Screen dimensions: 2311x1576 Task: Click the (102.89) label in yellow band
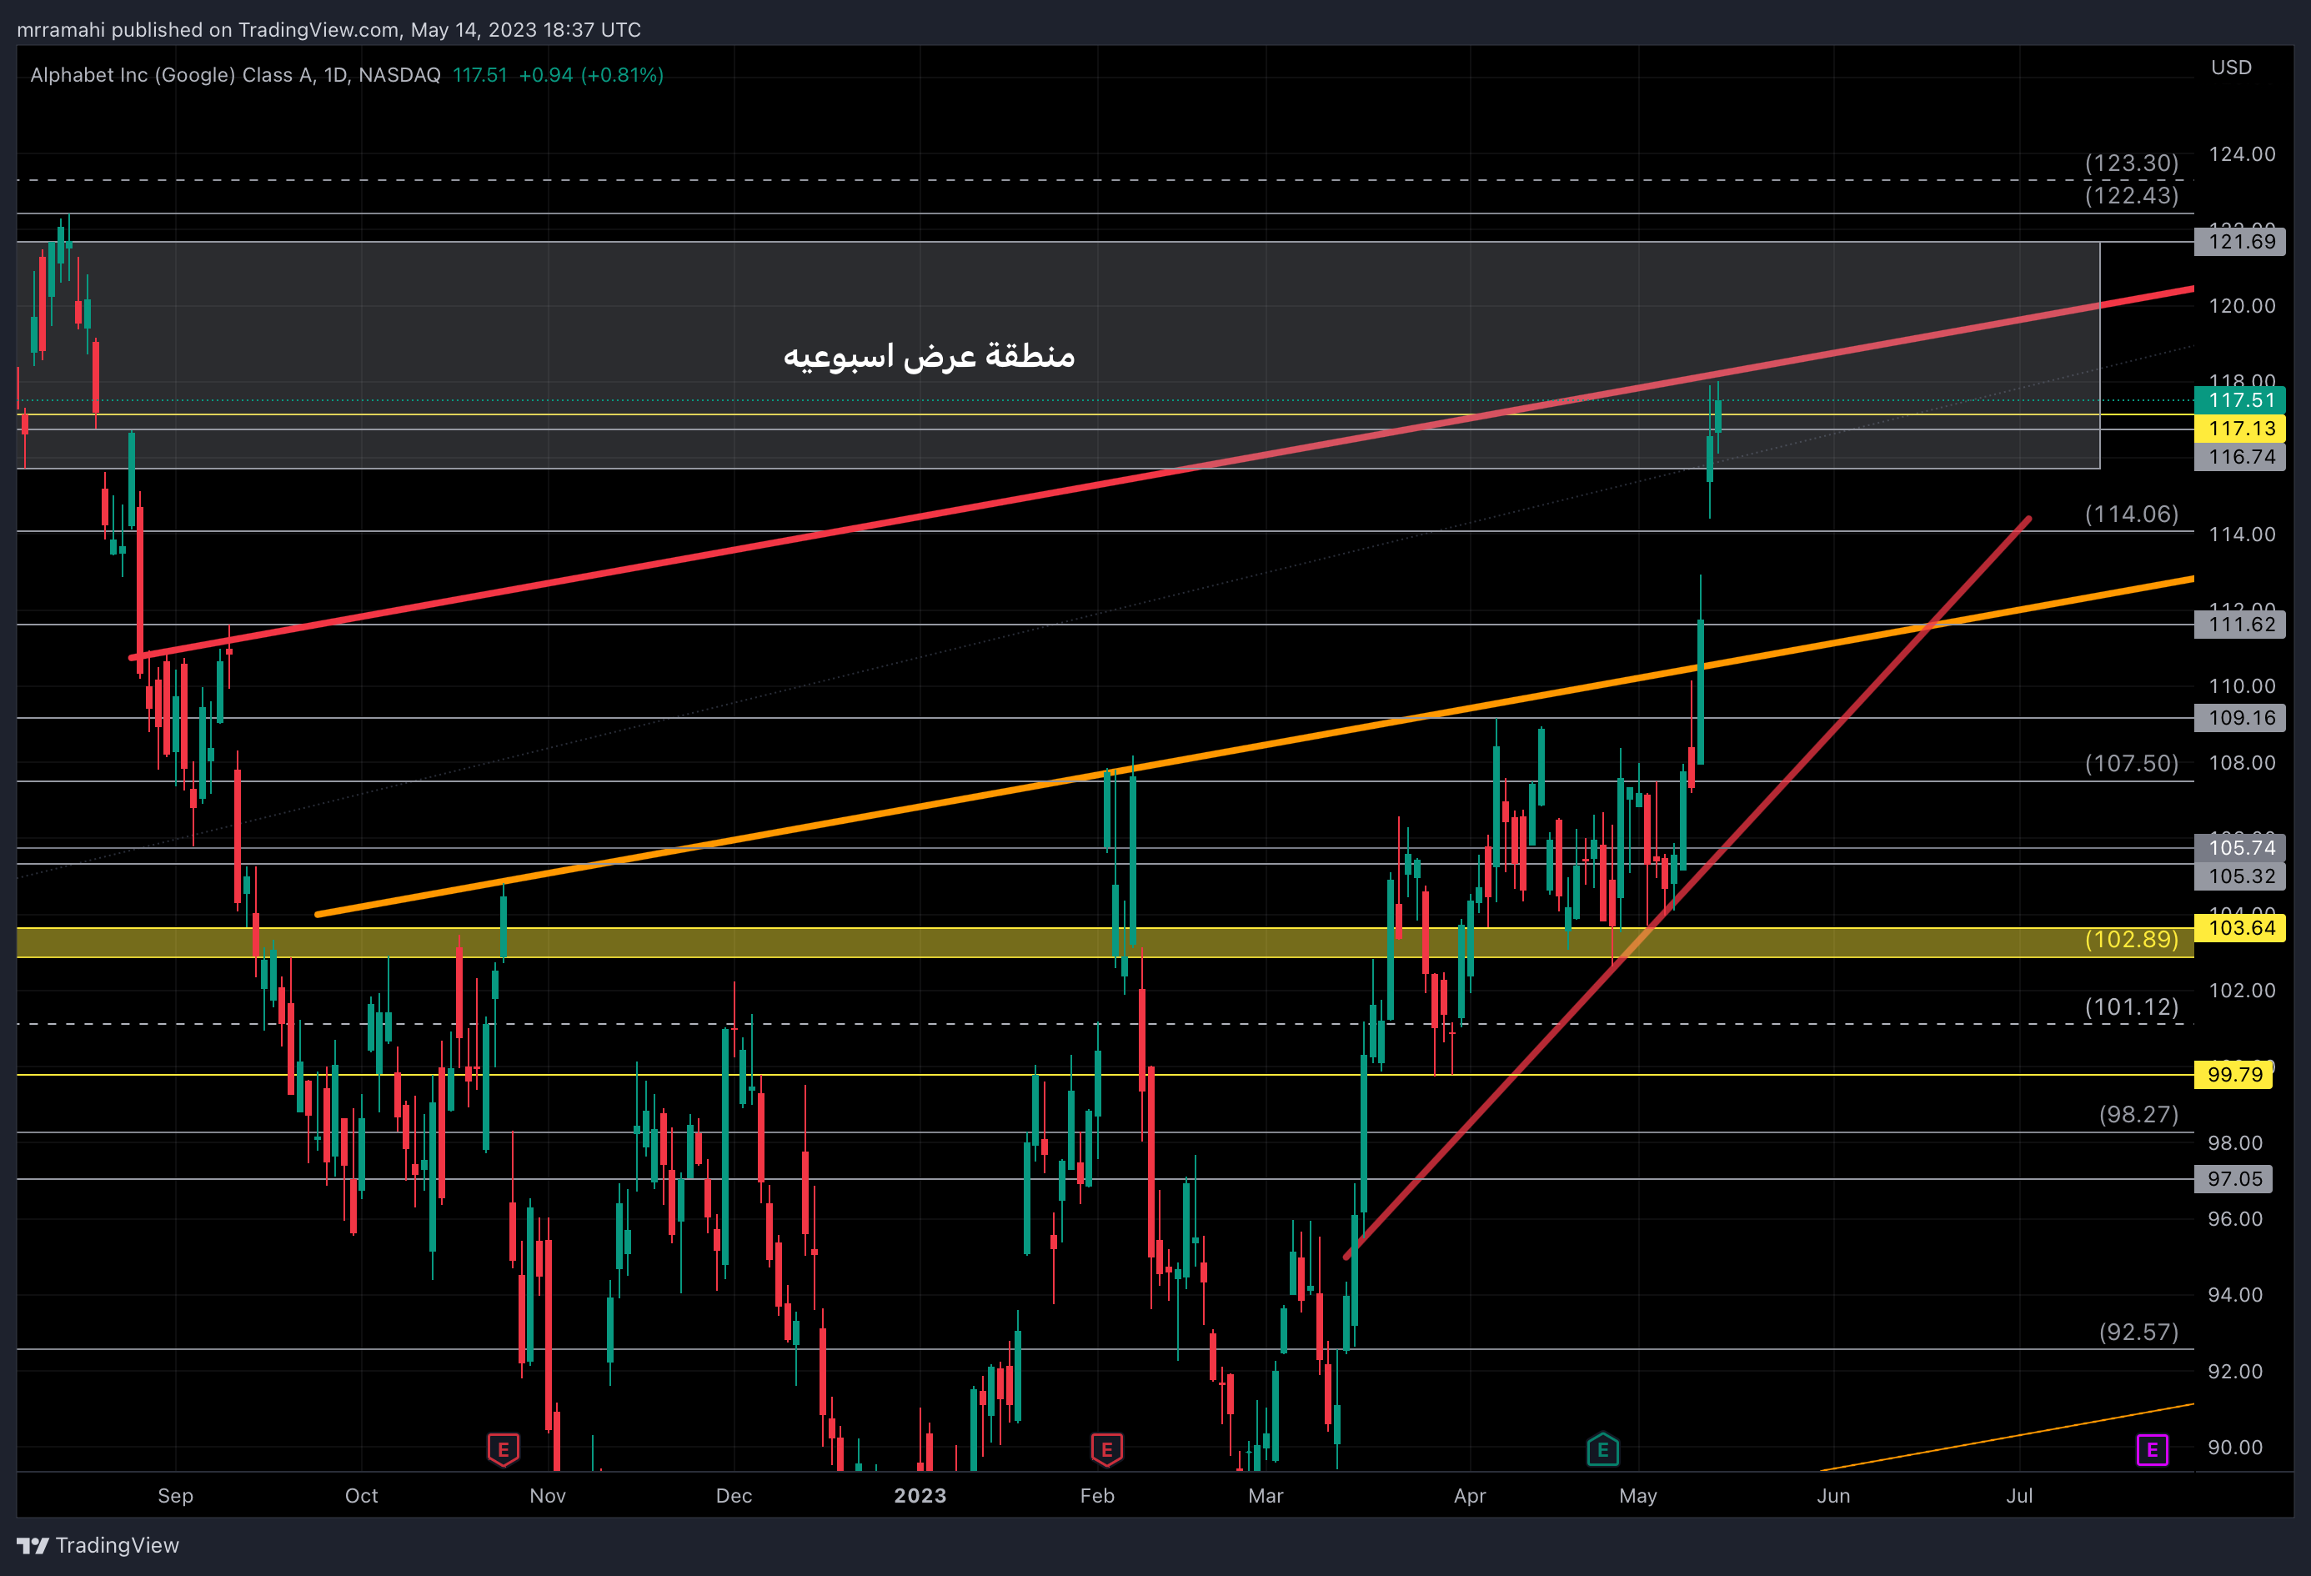pos(2131,939)
